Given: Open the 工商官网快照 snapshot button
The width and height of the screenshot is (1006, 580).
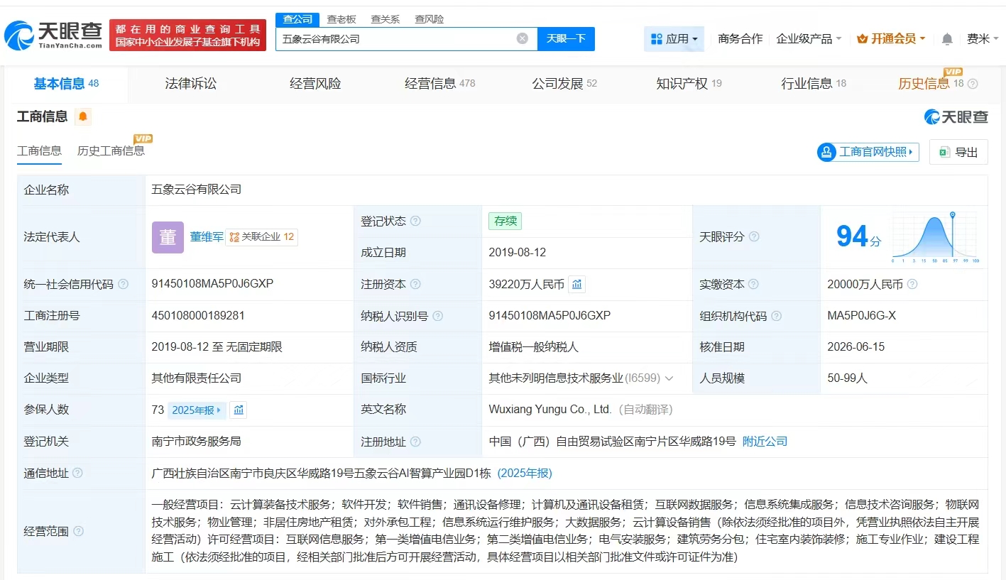Looking at the screenshot, I should [x=868, y=152].
